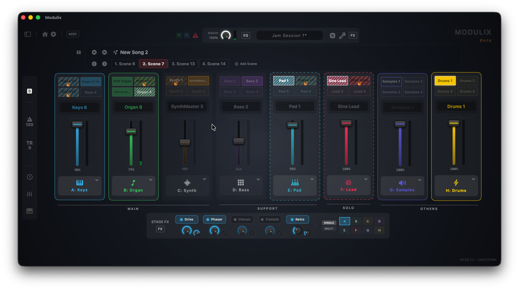Select MULTI mode
The image size is (519, 290).
coord(329,229)
